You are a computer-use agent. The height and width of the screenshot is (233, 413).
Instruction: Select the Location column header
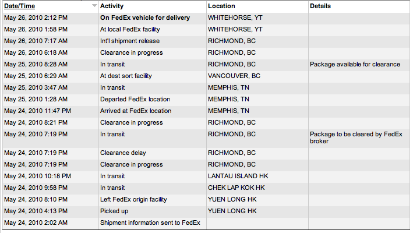[221, 6]
